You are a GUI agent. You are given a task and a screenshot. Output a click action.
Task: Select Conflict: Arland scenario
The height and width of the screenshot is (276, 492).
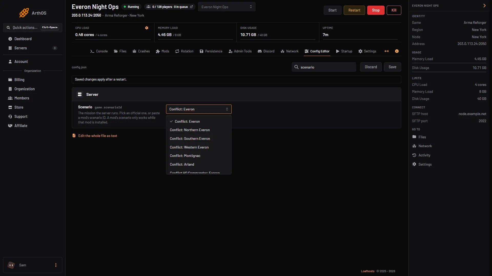(x=199, y=164)
